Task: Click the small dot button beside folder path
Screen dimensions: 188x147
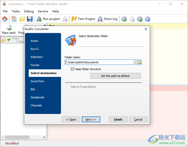Action: click(135, 62)
